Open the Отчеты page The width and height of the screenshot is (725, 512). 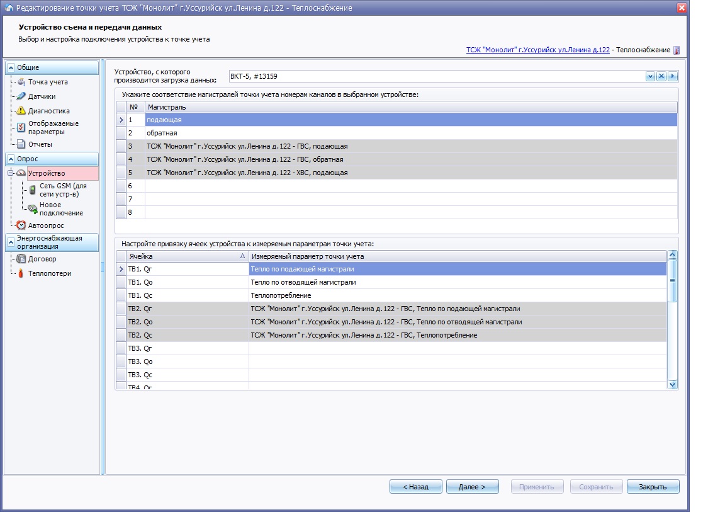[x=40, y=144]
